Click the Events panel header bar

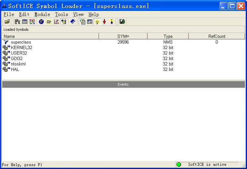123,84
